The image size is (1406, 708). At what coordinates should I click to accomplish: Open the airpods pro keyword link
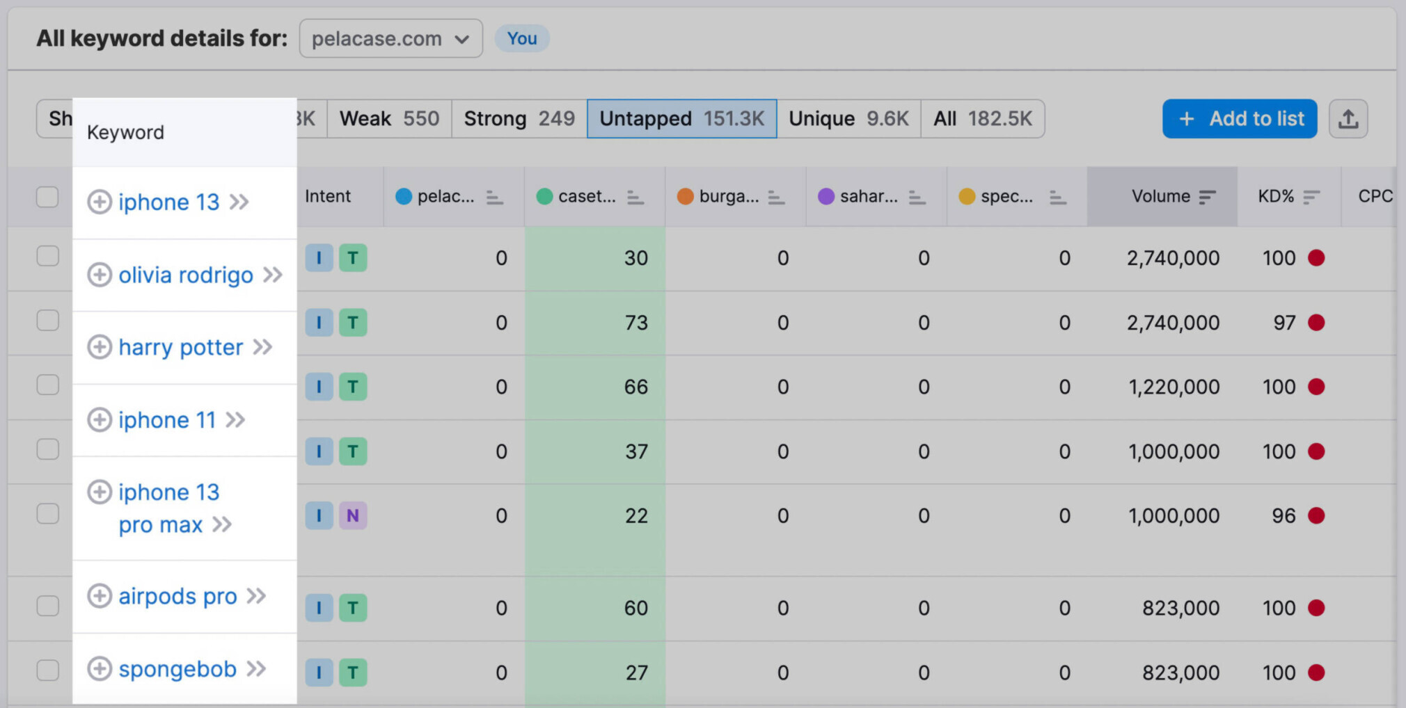tap(177, 596)
